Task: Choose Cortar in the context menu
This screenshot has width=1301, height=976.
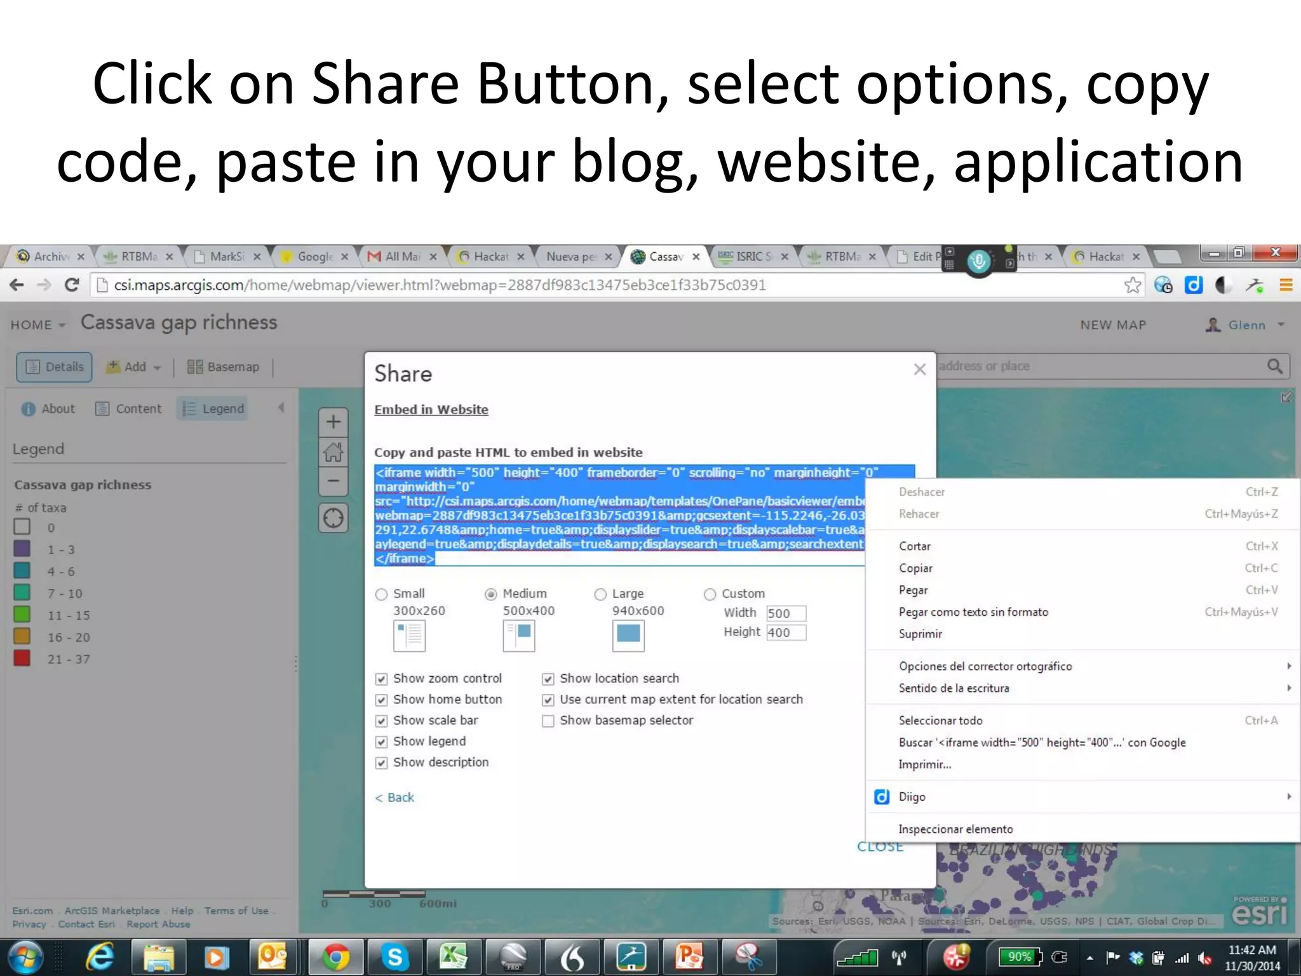Action: click(1084, 546)
